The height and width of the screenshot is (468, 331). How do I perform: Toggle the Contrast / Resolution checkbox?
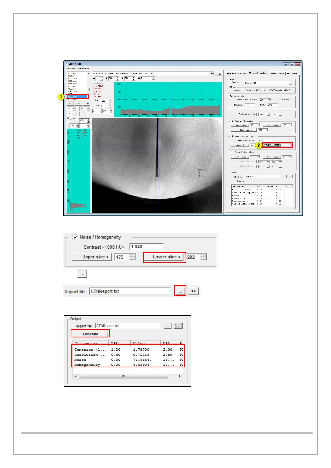tap(233, 121)
